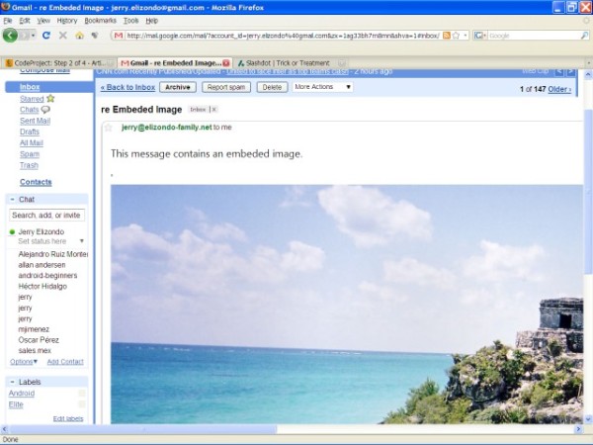Collapse the Labels panel

(12, 382)
